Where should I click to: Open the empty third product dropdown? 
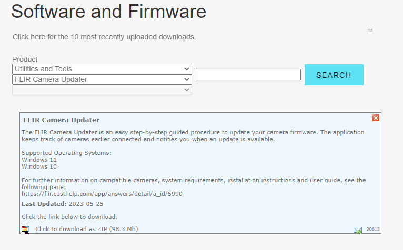(x=102, y=90)
